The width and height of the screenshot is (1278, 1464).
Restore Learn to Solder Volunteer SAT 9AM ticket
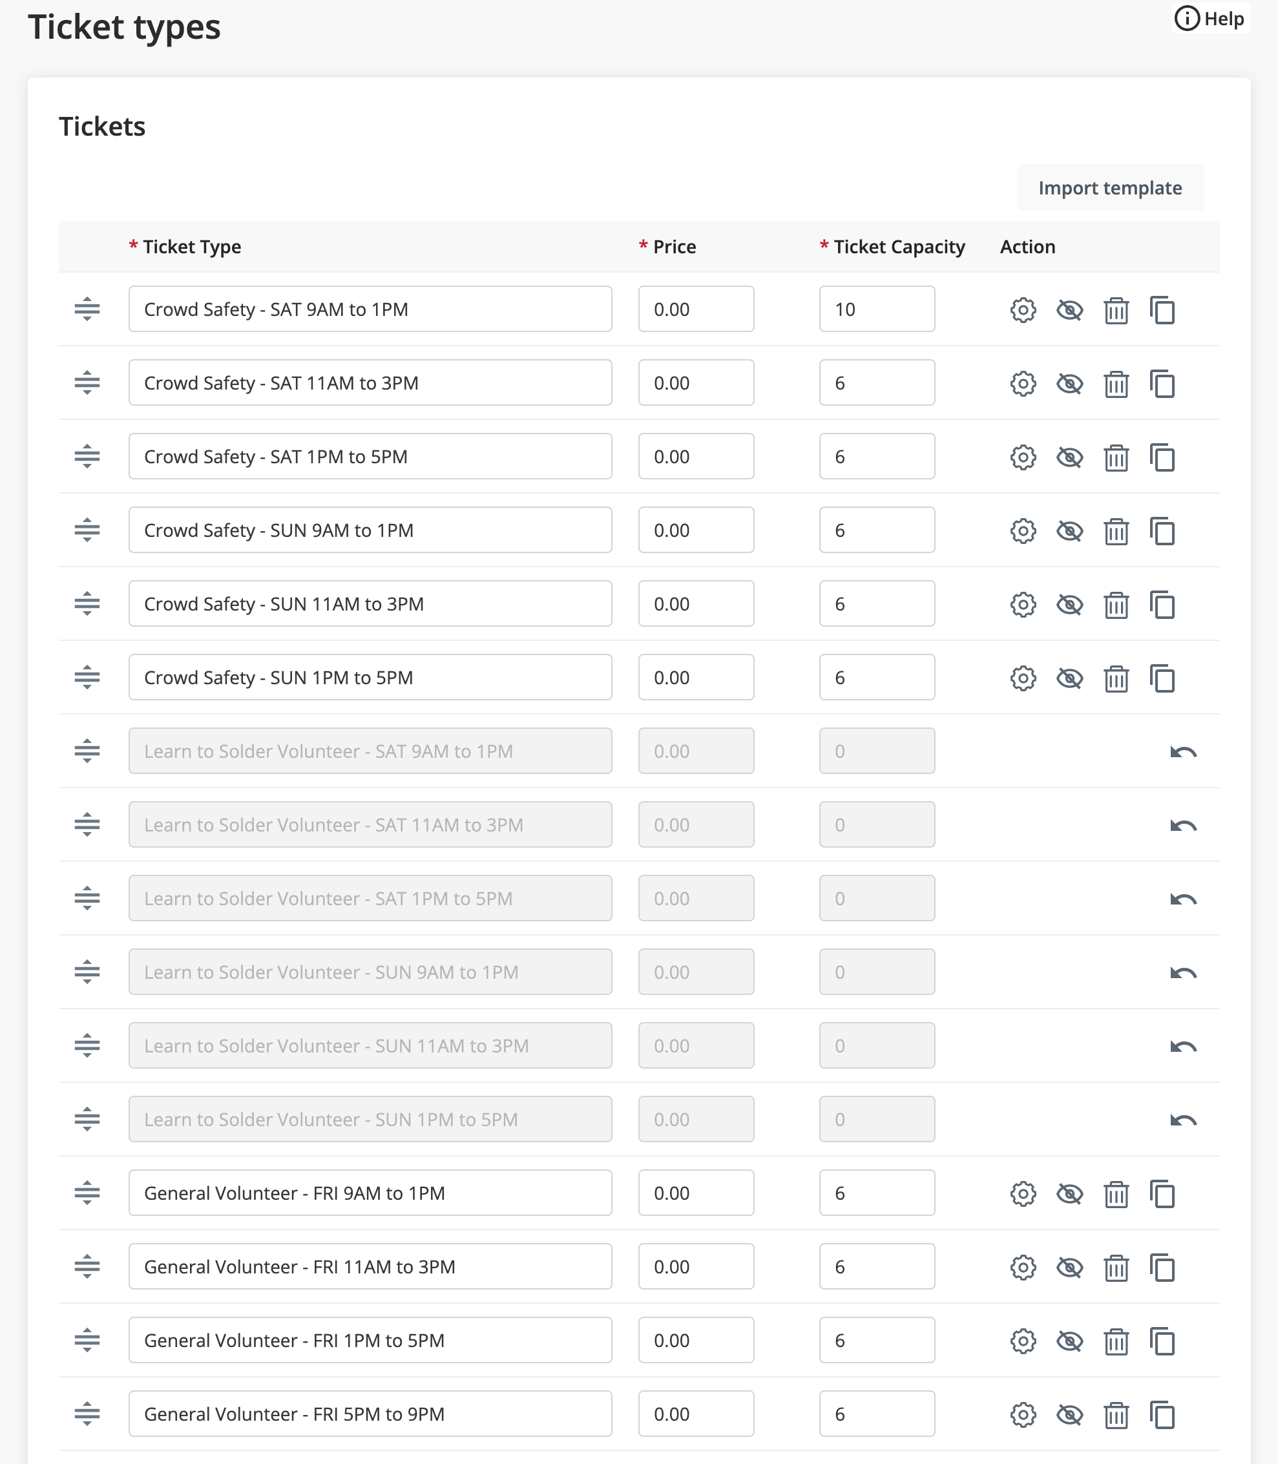click(x=1183, y=751)
